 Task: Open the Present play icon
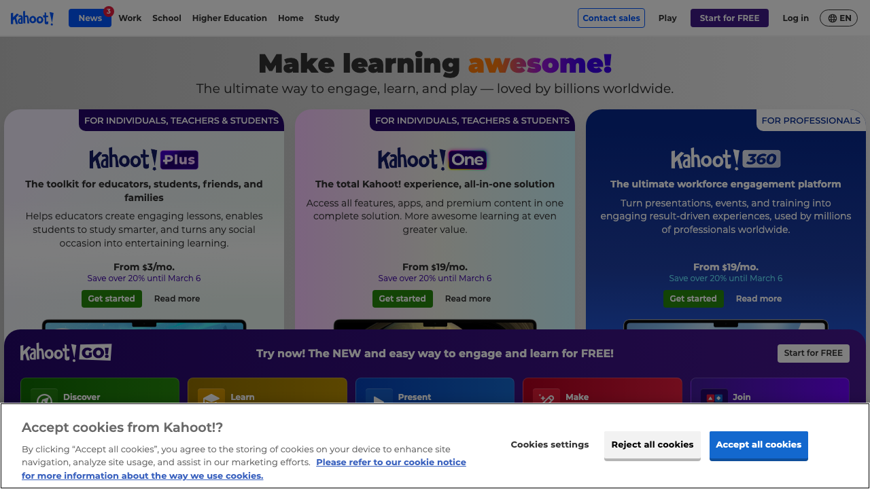click(379, 397)
